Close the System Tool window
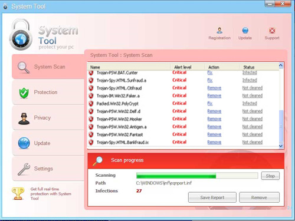 pos(283,4)
